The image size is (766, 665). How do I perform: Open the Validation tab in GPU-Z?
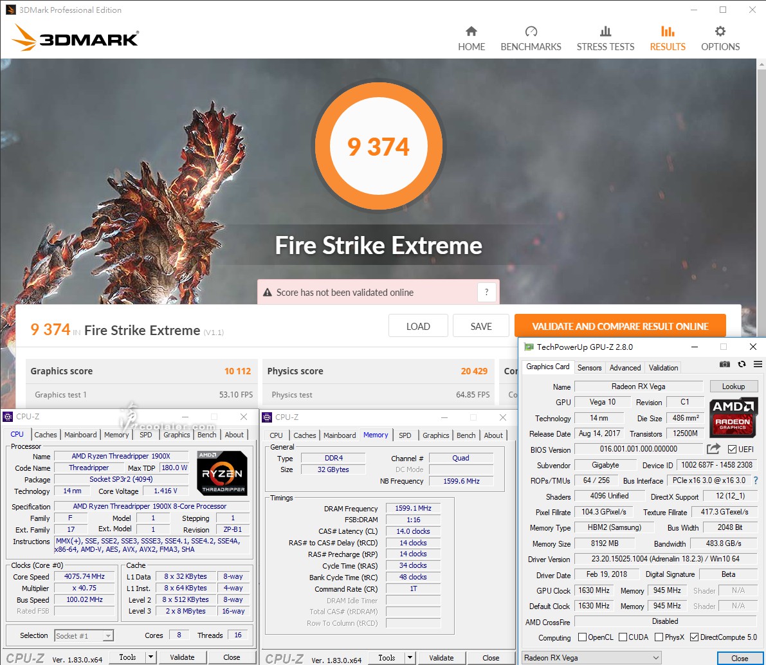[663, 367]
